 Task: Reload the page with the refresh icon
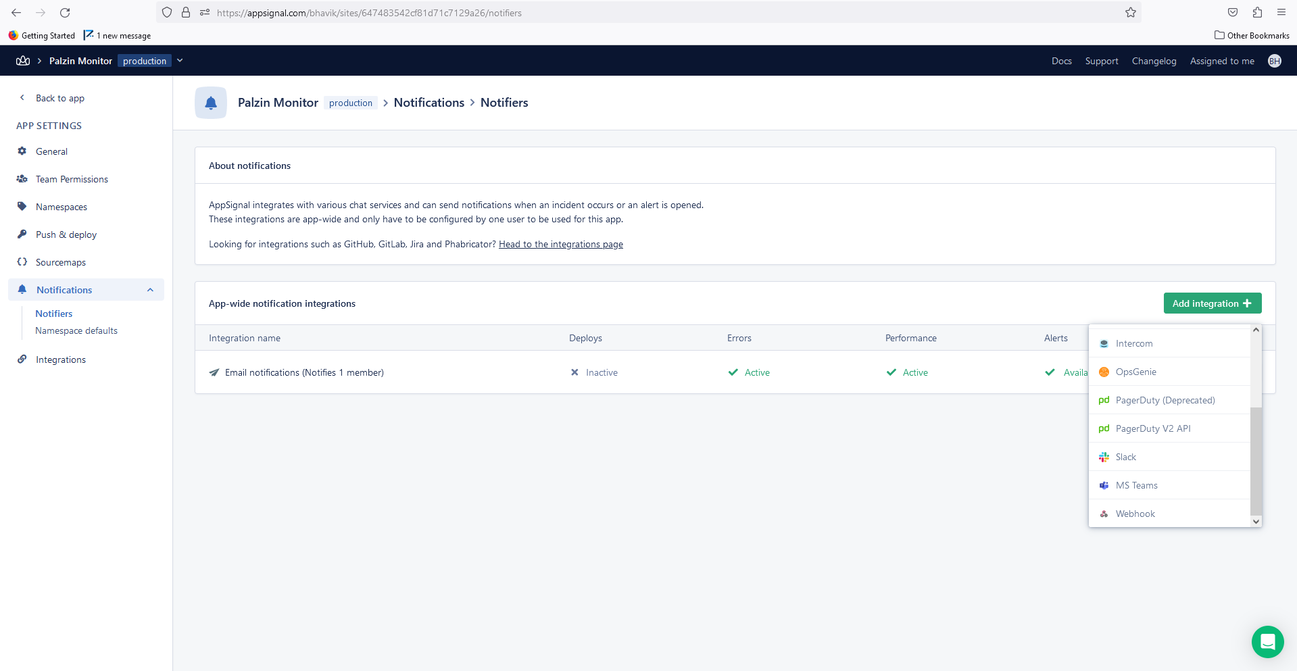pyautogui.click(x=65, y=13)
